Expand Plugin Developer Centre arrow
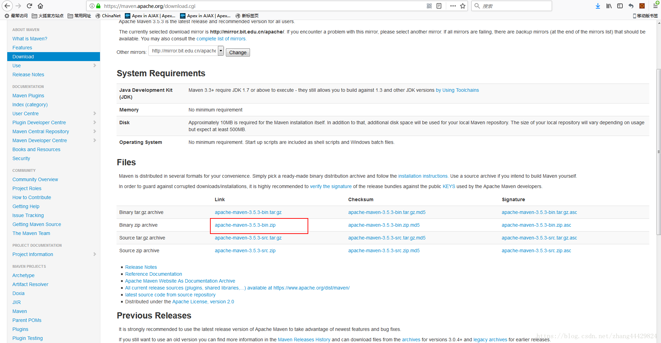Viewport: 661px width, 343px height. coord(94,122)
